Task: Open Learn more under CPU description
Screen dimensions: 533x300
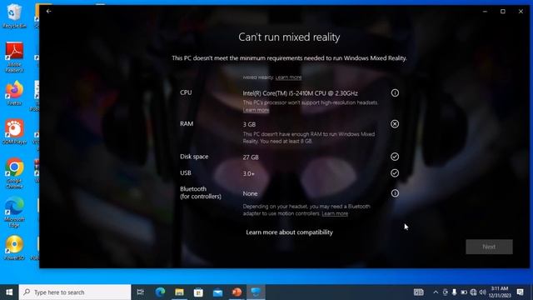Action: click(256, 110)
